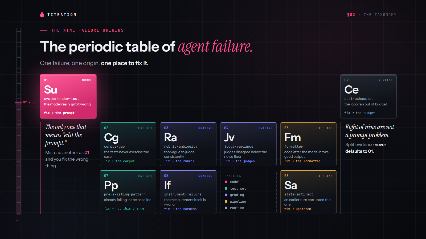Click 'the loop ran out of budget' text
Image resolution: width=426 pixels, height=239 pixels.
click(366, 104)
